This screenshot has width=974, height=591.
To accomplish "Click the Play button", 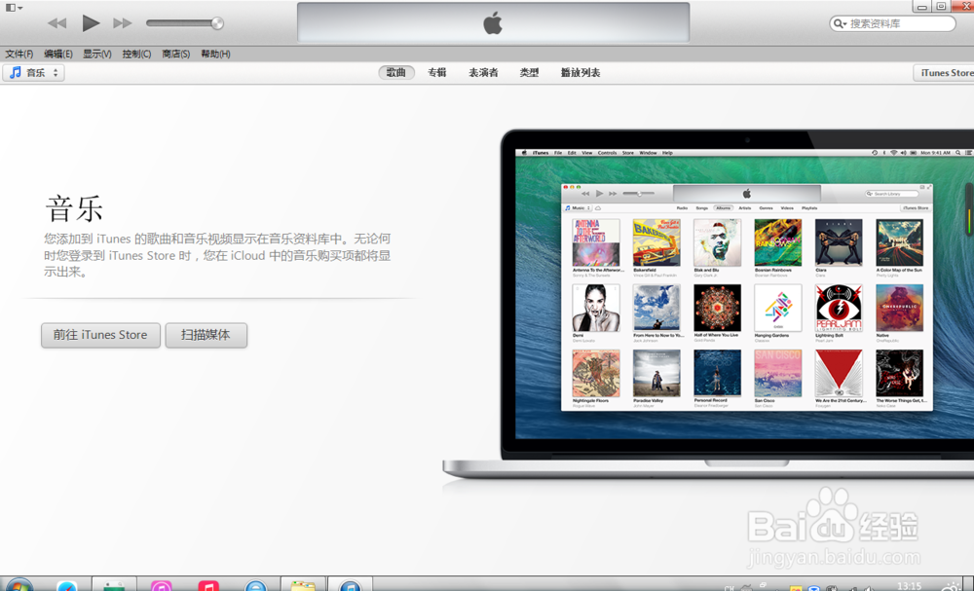I will [91, 23].
